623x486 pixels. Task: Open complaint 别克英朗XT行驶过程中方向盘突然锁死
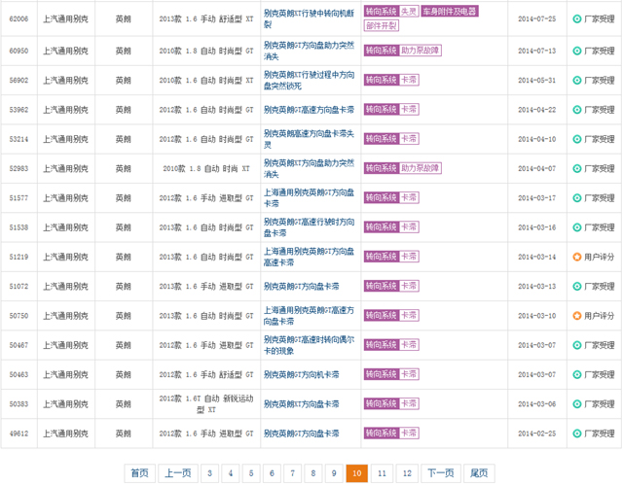pyautogui.click(x=309, y=80)
